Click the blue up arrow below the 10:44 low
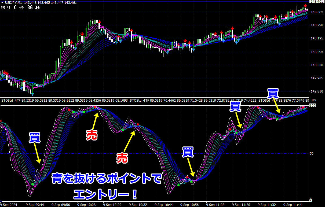Viewport: 325px width, 207px height. tap(168, 51)
